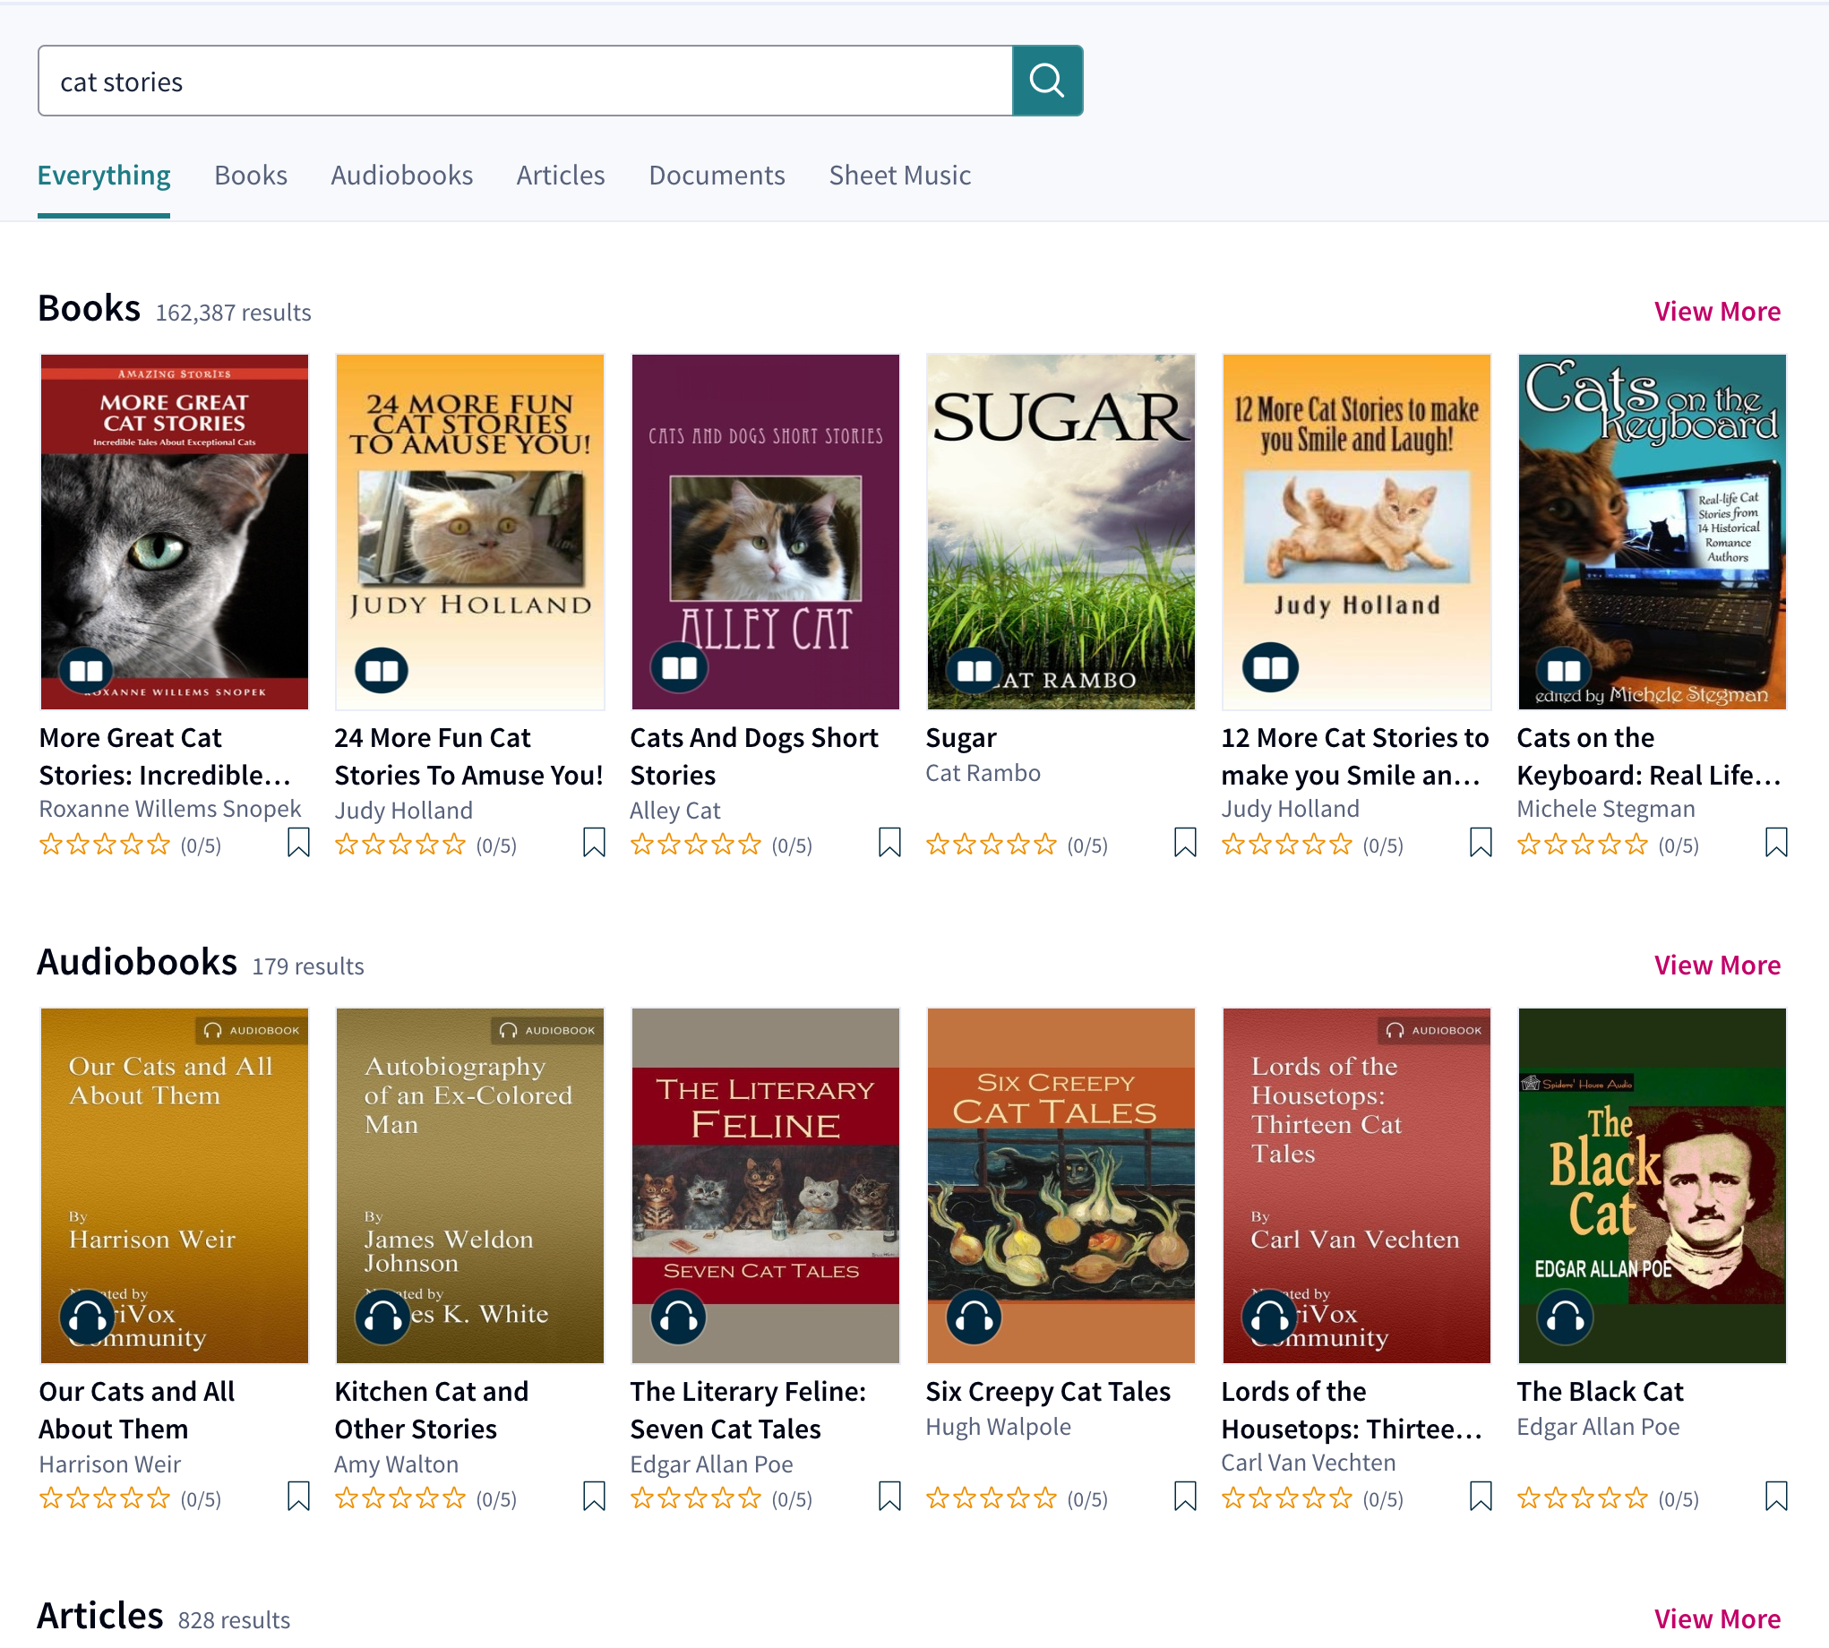Click the open book icon on Cats And Dogs Short Stories
This screenshot has width=1829, height=1648.
pos(679,668)
